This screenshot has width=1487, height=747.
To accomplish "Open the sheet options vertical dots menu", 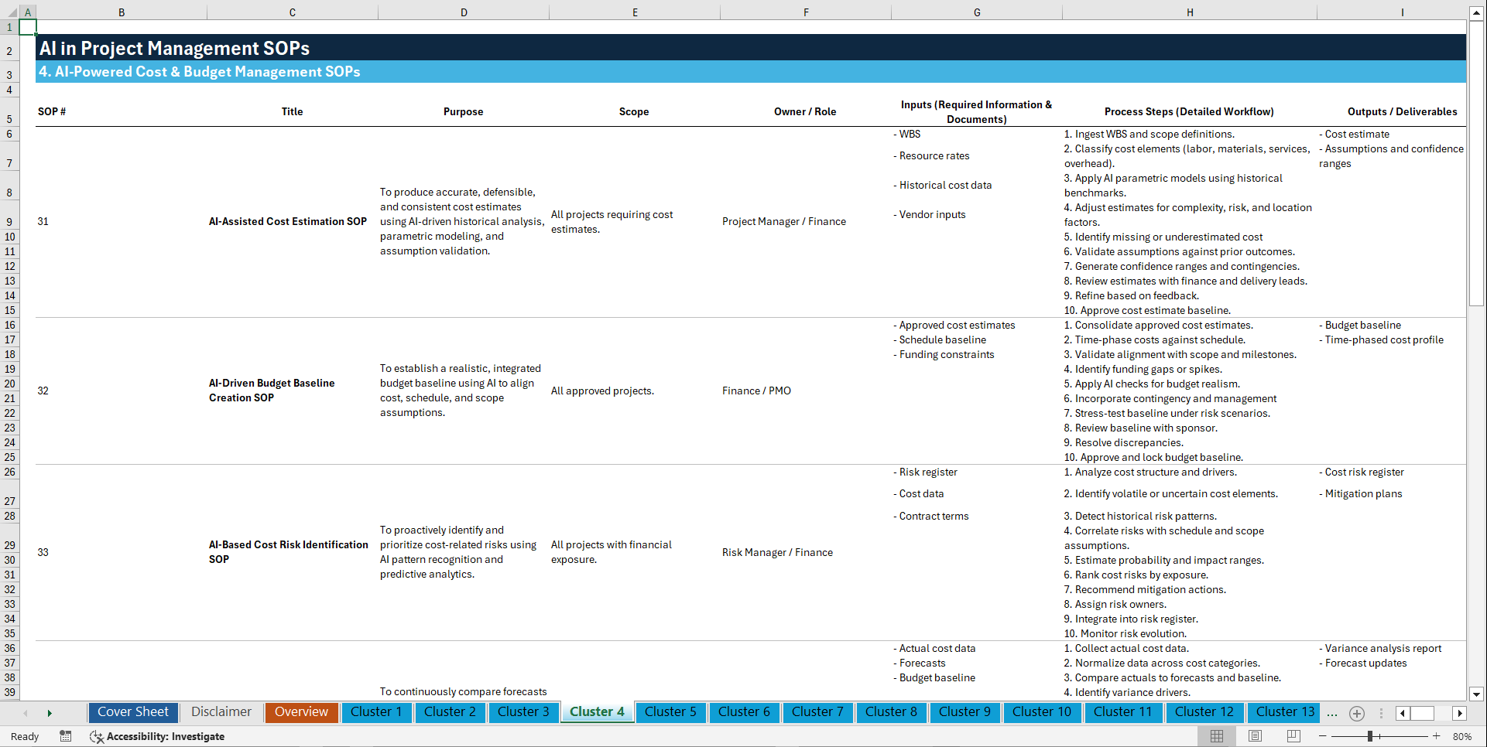I will [1382, 713].
